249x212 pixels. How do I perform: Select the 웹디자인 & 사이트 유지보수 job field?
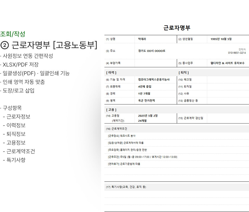(227, 63)
